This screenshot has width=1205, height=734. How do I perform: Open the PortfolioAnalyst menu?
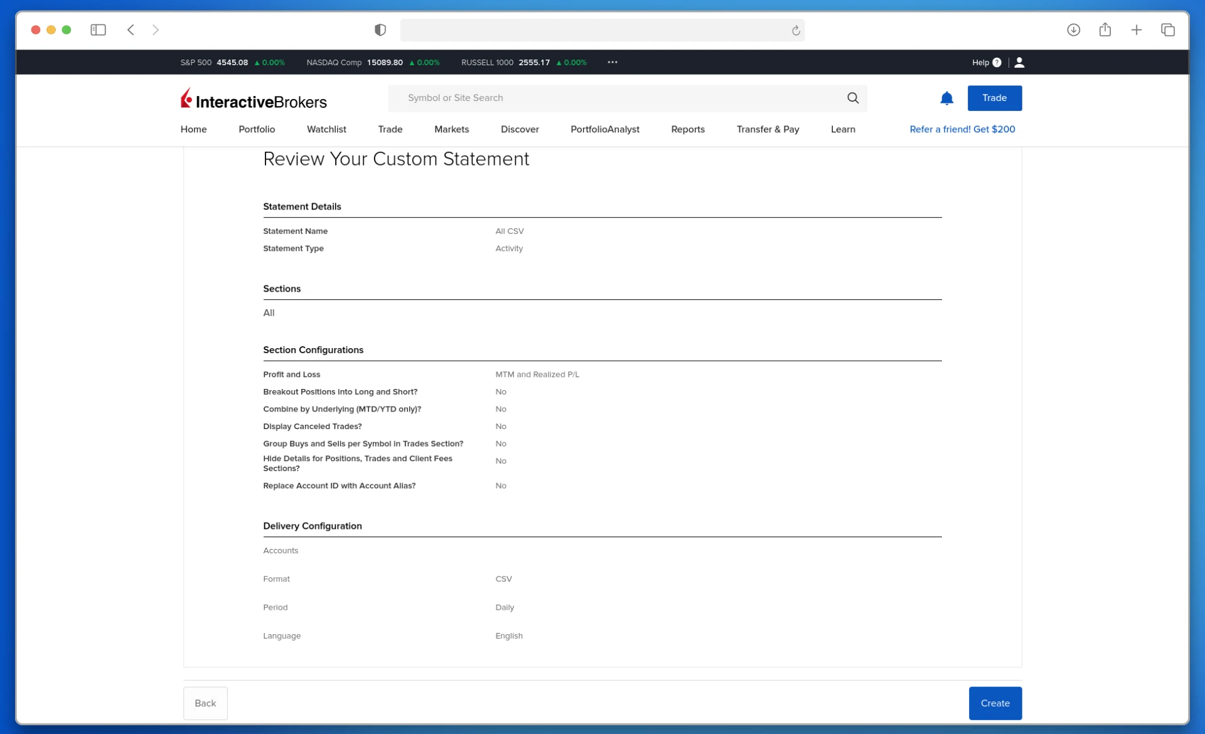pos(604,129)
